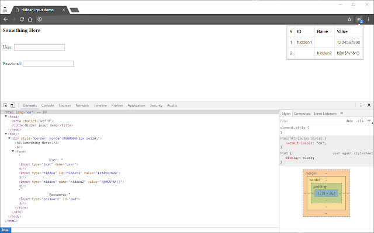
Task: Click the Something Here page heading
Action: click(22, 30)
